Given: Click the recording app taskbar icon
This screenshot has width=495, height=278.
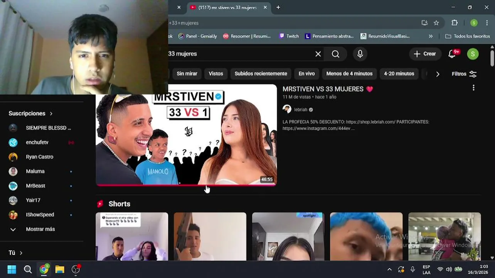Looking at the screenshot, I should pyautogui.click(x=76, y=270).
